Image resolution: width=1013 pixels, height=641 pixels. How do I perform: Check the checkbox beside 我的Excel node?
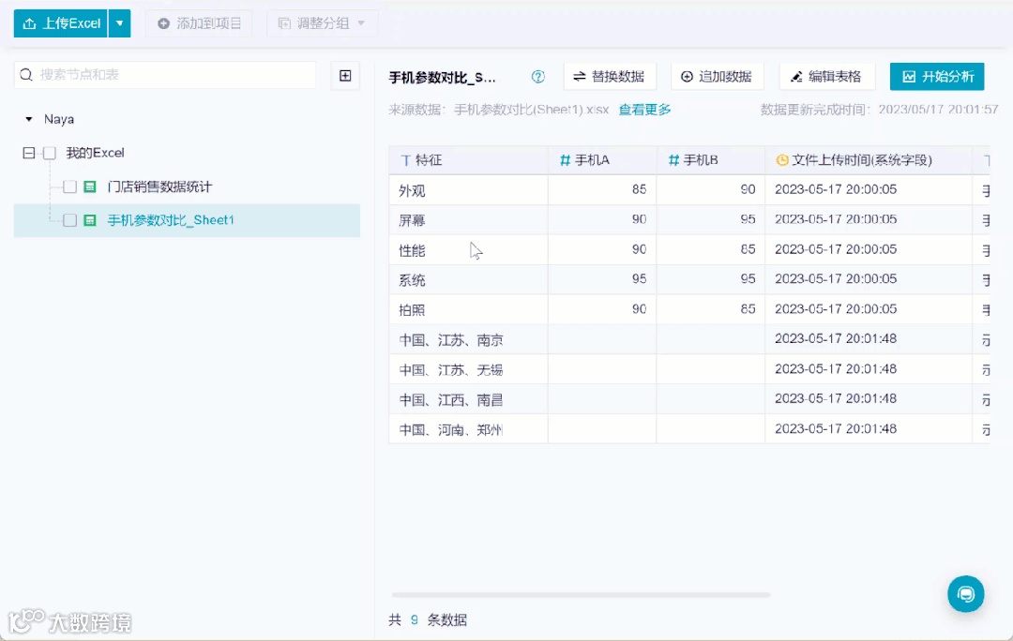[52, 153]
